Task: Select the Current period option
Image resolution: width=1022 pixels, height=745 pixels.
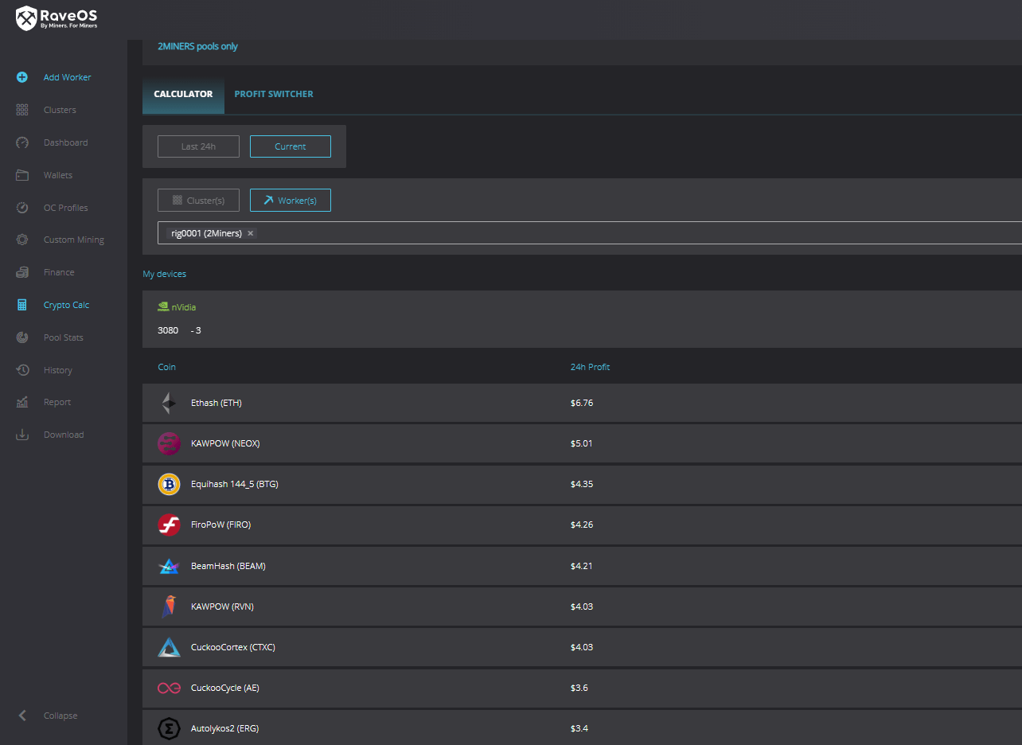Action: [290, 146]
